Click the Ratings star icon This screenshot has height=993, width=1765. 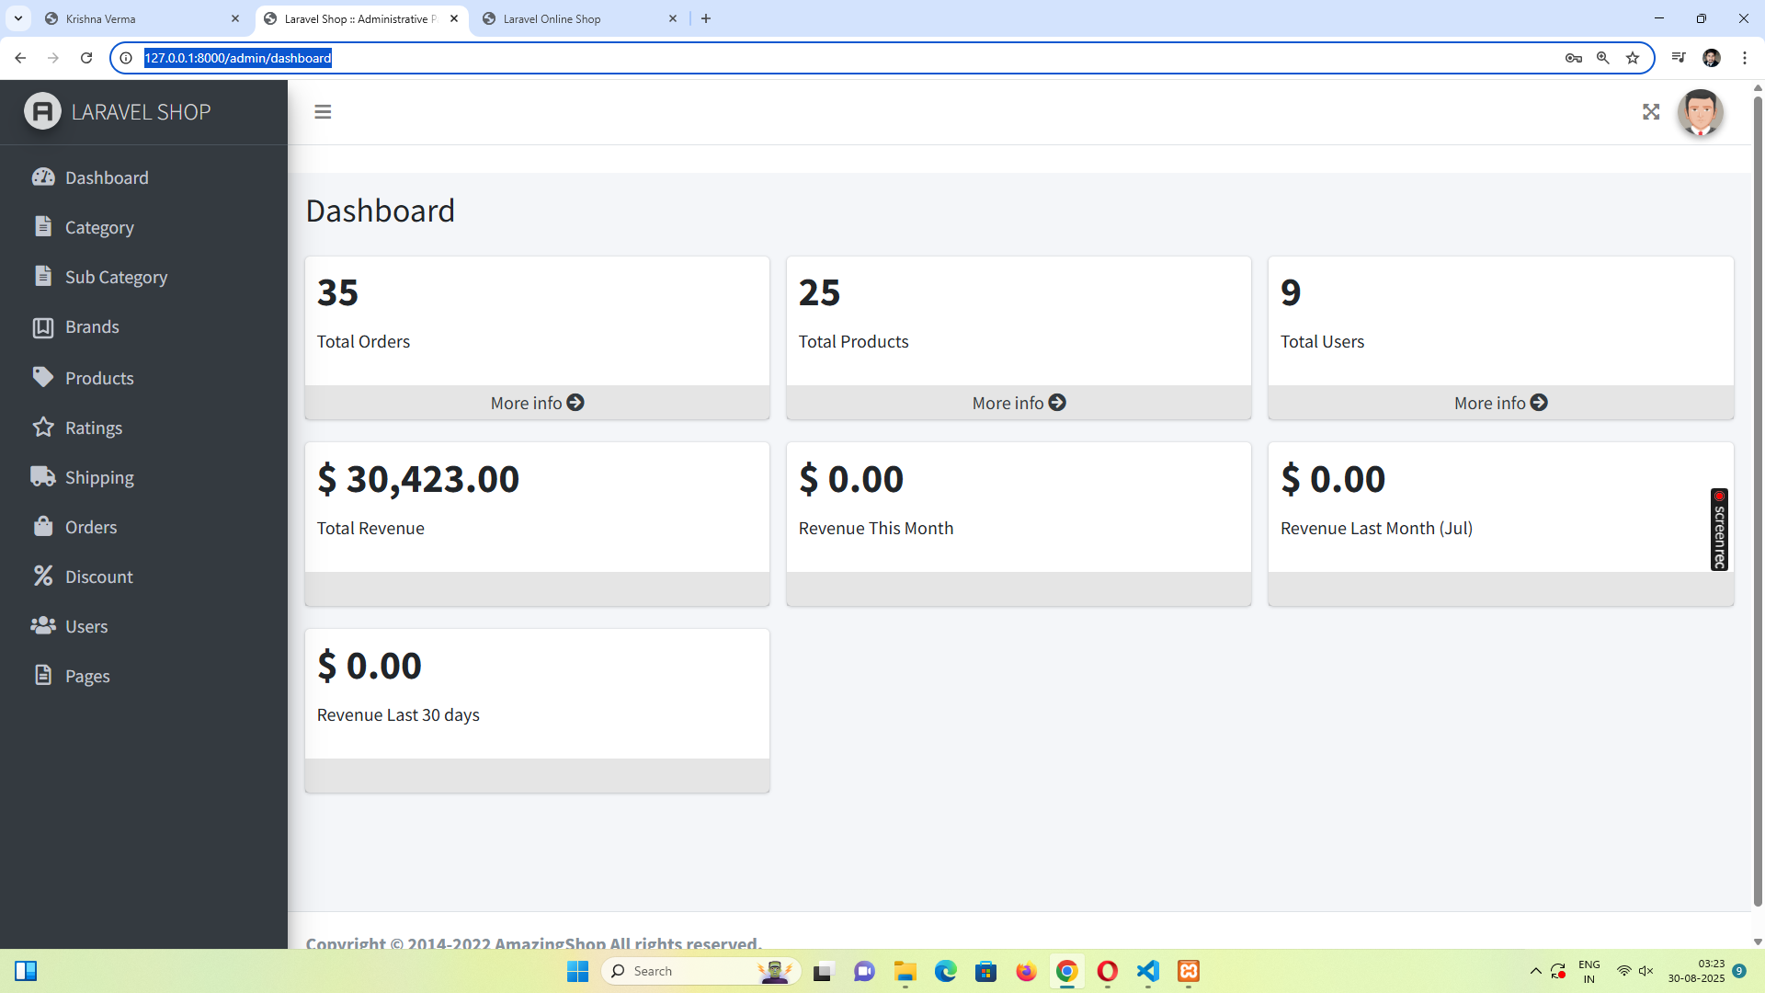pyautogui.click(x=43, y=427)
